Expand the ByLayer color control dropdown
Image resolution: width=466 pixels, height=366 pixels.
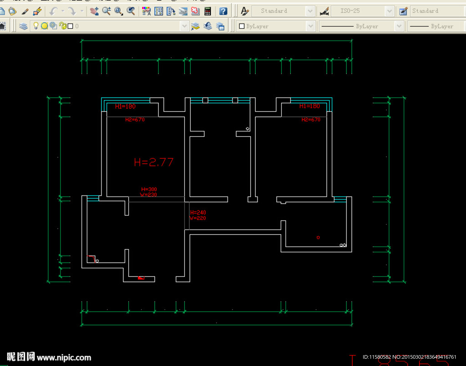(310, 26)
